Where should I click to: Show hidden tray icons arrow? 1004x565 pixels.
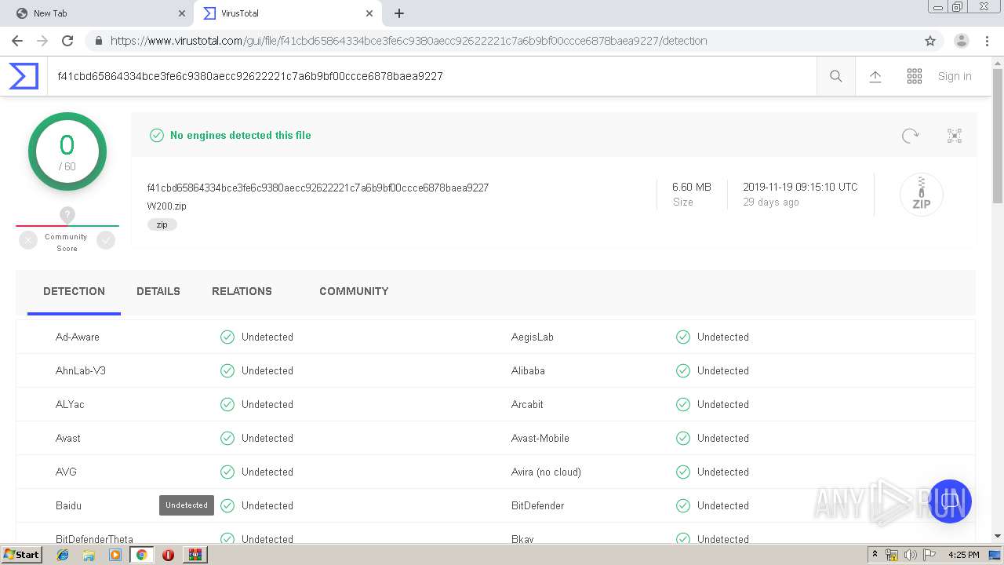(x=875, y=555)
